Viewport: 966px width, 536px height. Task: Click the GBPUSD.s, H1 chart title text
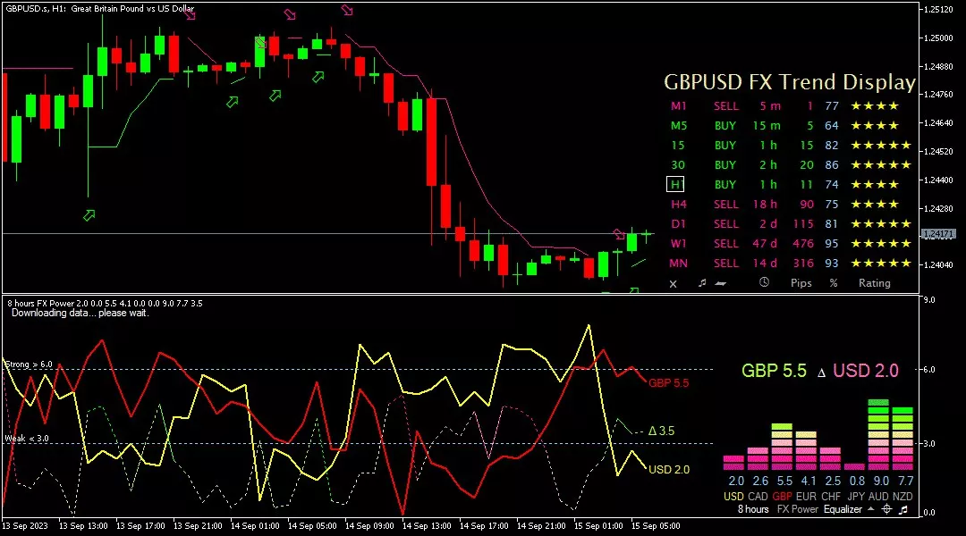[x=100, y=9]
